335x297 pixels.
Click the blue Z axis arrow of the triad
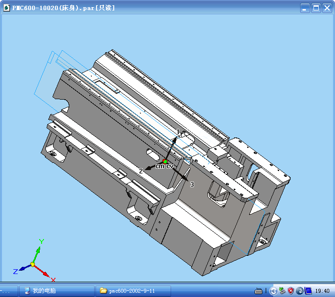coord(24,268)
